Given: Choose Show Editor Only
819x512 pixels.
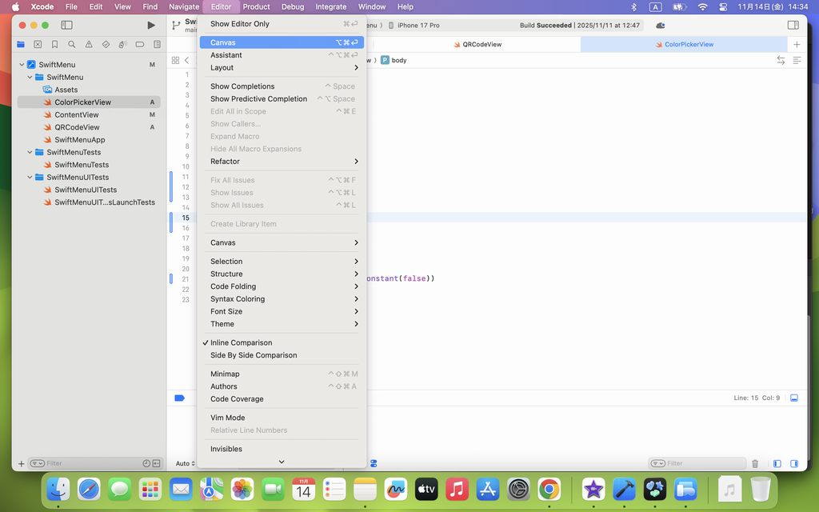Looking at the screenshot, I should tap(240, 24).
